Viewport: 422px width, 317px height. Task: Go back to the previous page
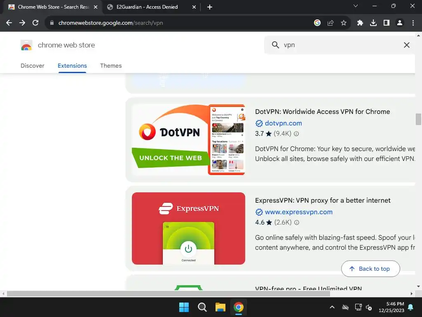pyautogui.click(x=9, y=23)
